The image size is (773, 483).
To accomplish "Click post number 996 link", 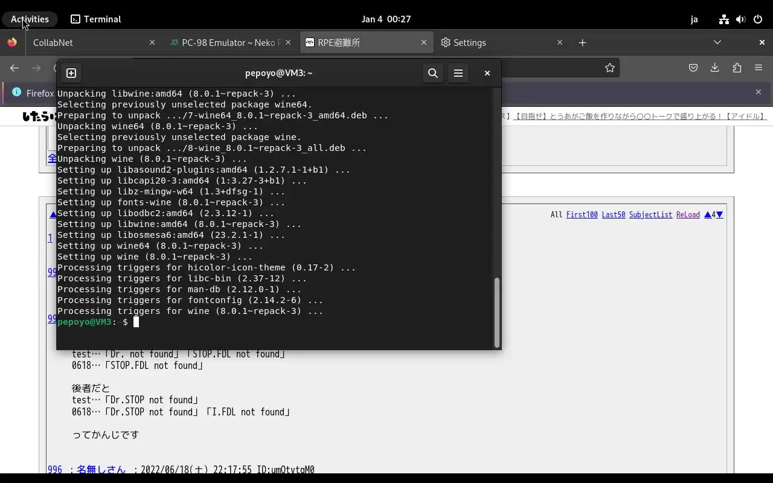I will pos(55,469).
